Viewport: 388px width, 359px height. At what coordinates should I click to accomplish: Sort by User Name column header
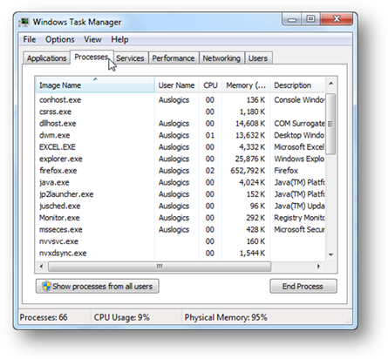176,85
